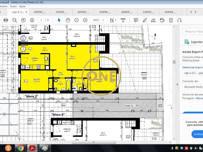Open Google Chrome from the taskbar

pyautogui.click(x=20, y=148)
